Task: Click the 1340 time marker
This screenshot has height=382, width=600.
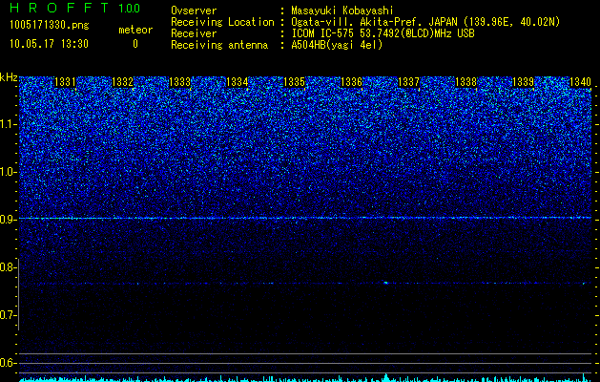Action: coord(581,82)
